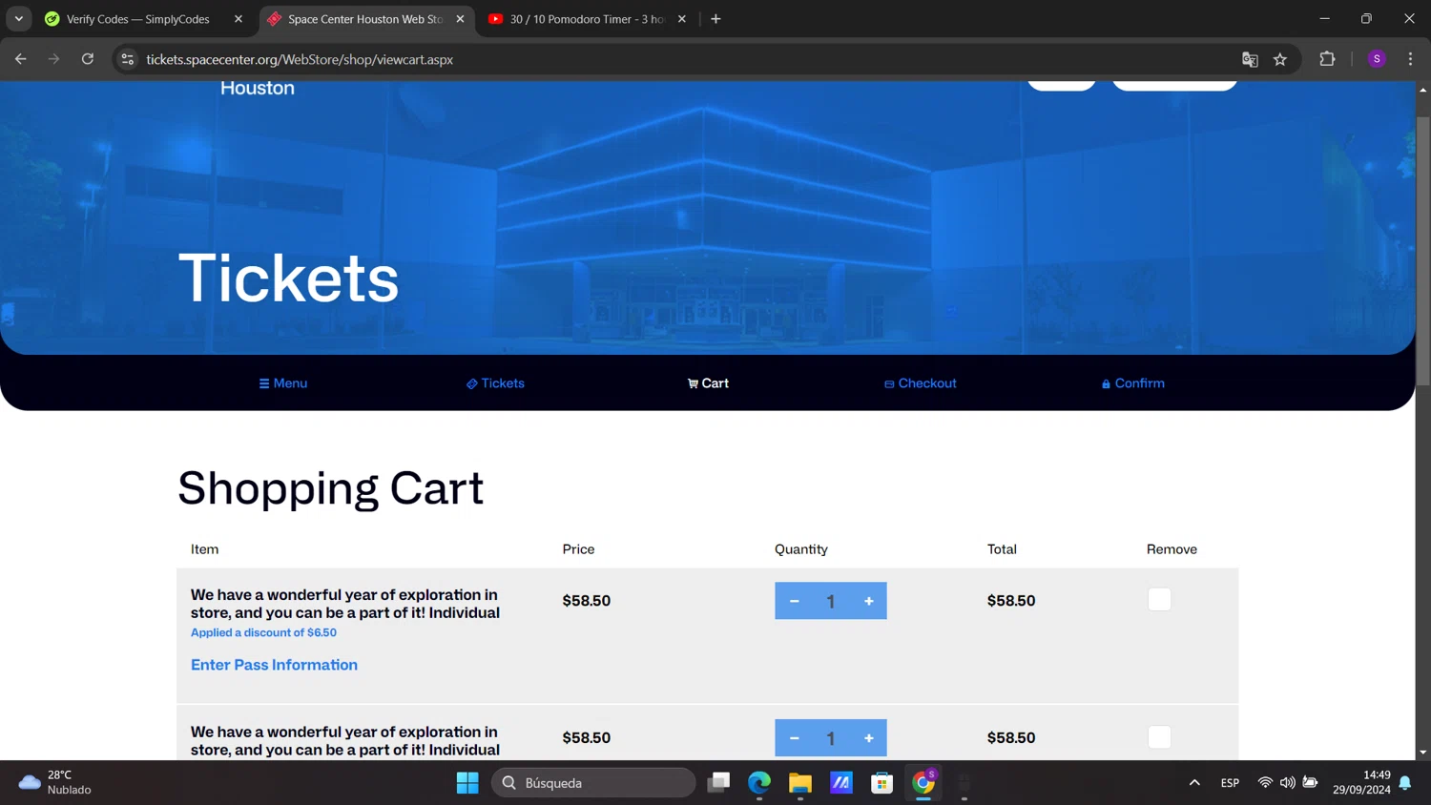1431x805 pixels.
Task: Close the Verify Codes tab
Action: 238,19
